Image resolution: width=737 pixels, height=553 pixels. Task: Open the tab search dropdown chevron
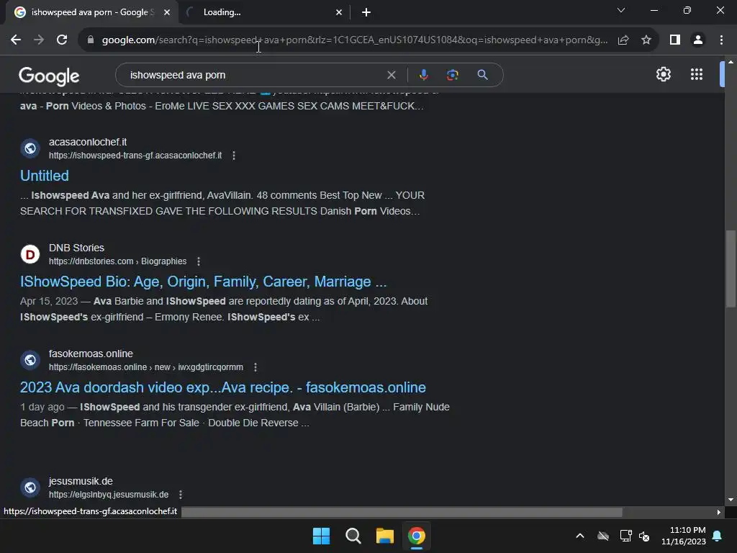[621, 10]
